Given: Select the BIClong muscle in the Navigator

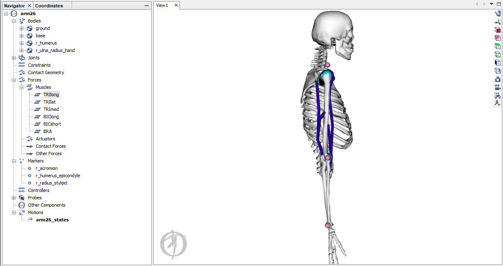Looking at the screenshot, I should pos(51,117).
